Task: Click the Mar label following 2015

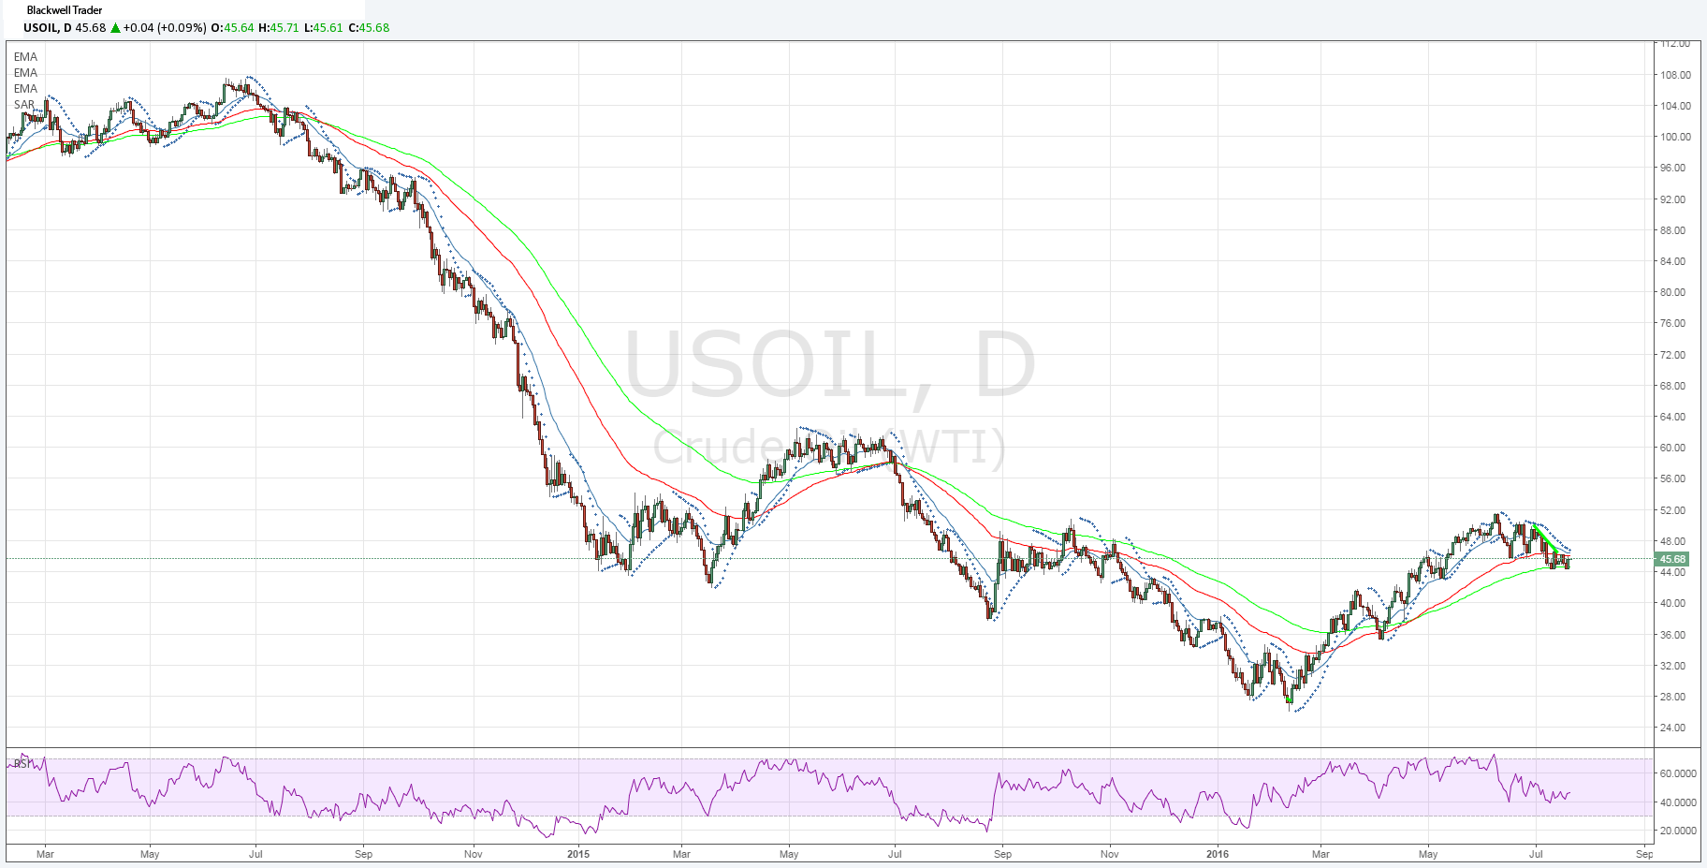Action: click(682, 854)
